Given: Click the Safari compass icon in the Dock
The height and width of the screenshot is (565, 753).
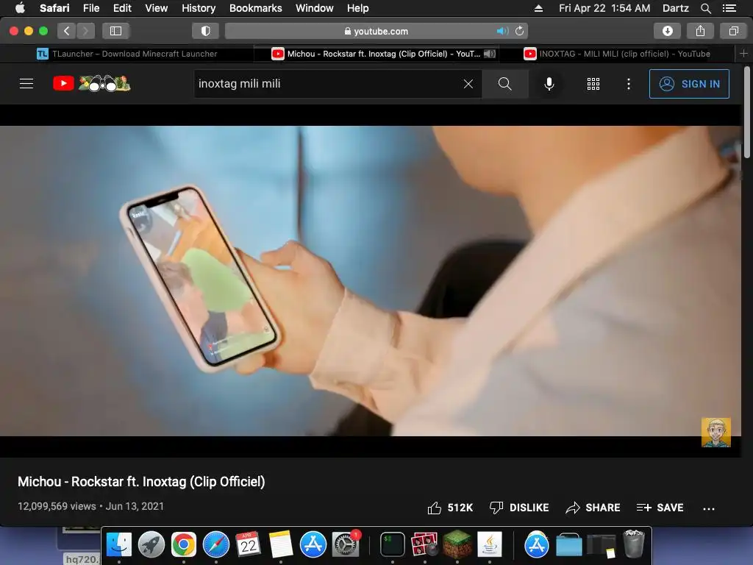Looking at the screenshot, I should click(x=216, y=544).
